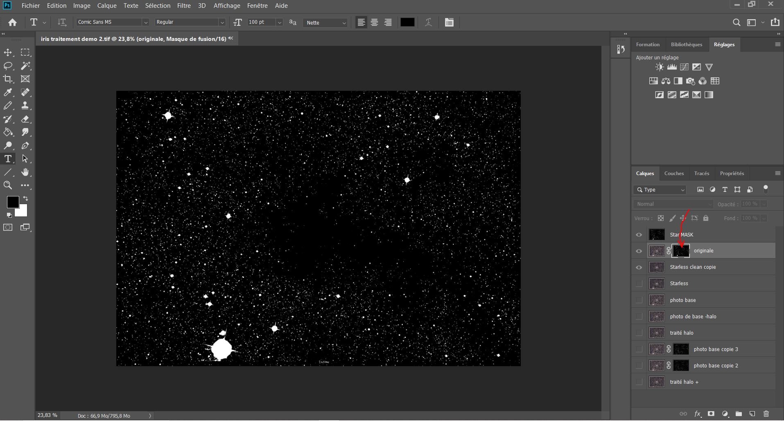Screen dimensions: 784x421
Task: Open the workspace switcher dropdown arrow
Action: (x=763, y=23)
